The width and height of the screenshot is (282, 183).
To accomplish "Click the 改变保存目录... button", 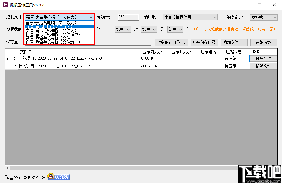I will [172, 42].
